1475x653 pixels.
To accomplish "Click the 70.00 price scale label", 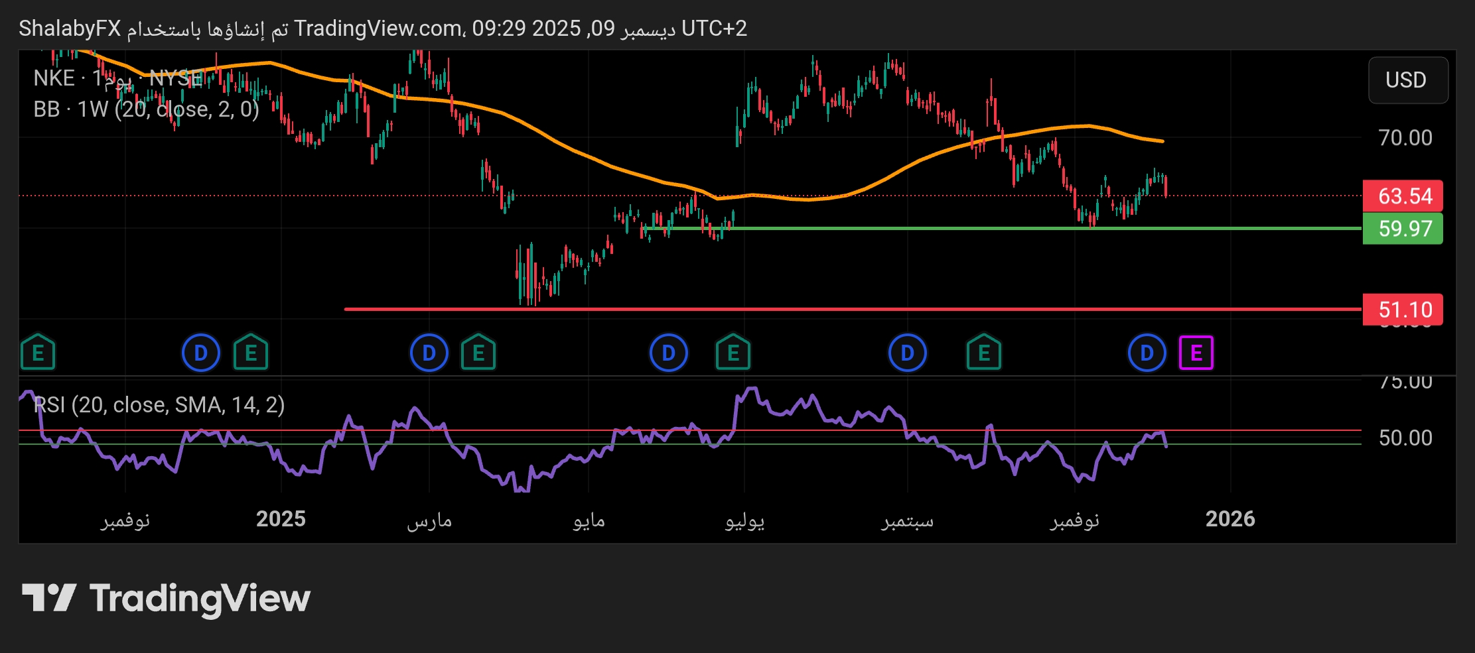I will (1405, 138).
